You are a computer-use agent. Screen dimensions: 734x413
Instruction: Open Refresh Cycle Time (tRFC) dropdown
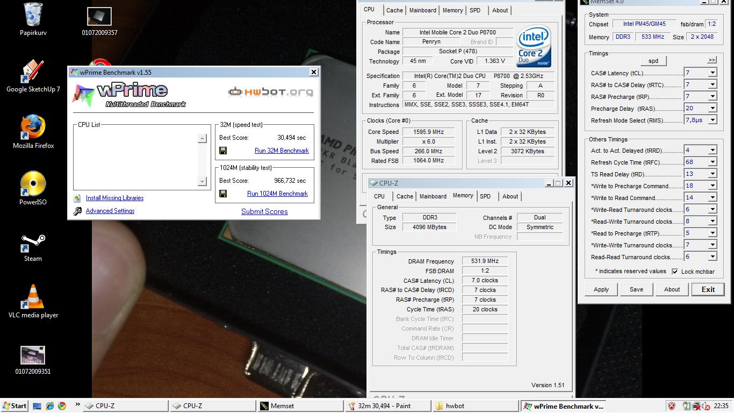[x=713, y=162]
